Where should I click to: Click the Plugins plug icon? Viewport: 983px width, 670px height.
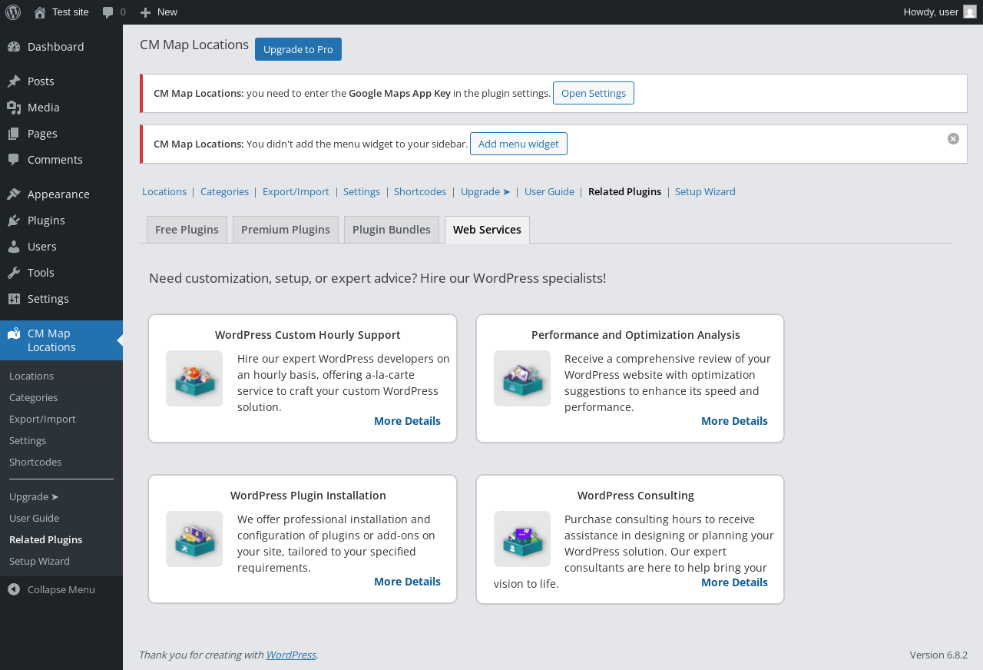[14, 221]
